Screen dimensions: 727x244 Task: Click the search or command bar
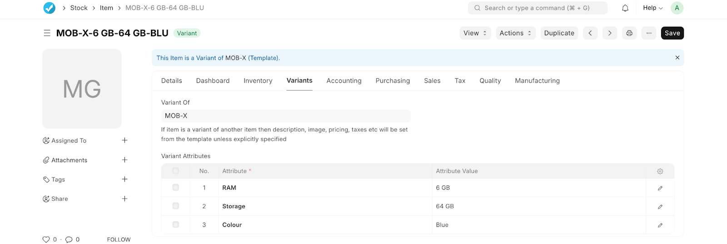coord(538,8)
